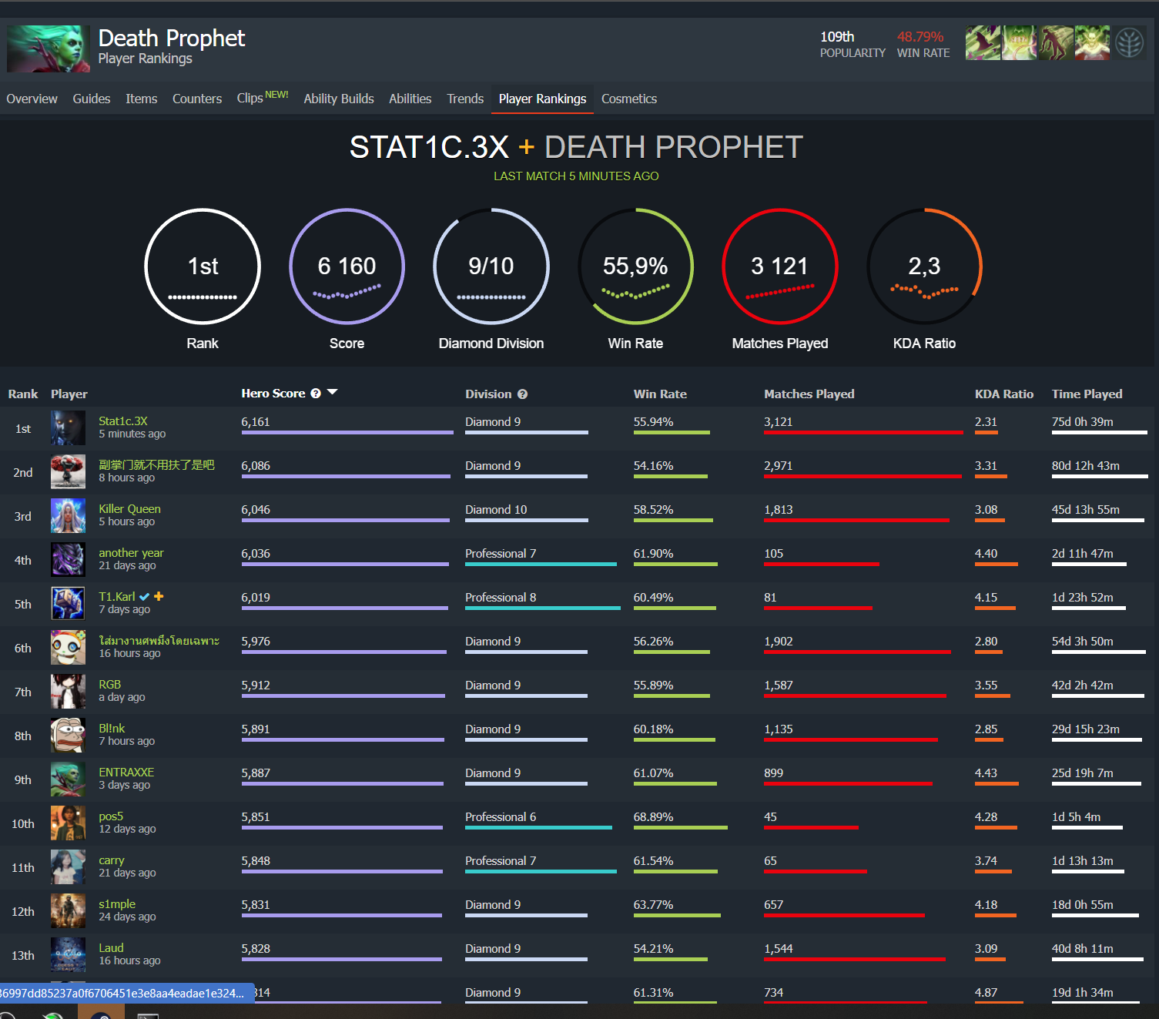Go to the Cosmetics tab
Screen dimensions: 1159x1019
point(628,99)
